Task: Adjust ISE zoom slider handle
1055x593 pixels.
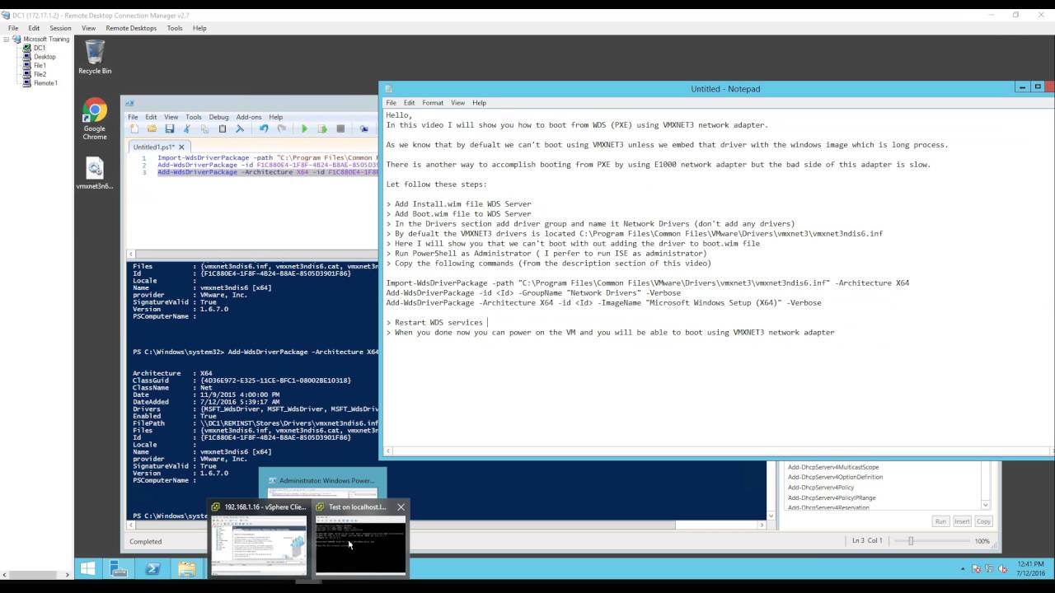Action: 911,541
